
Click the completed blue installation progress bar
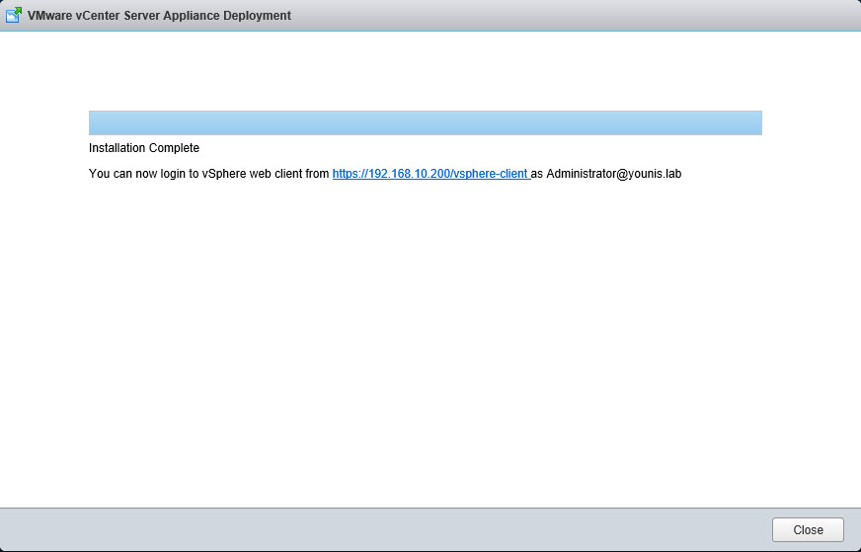click(x=425, y=122)
